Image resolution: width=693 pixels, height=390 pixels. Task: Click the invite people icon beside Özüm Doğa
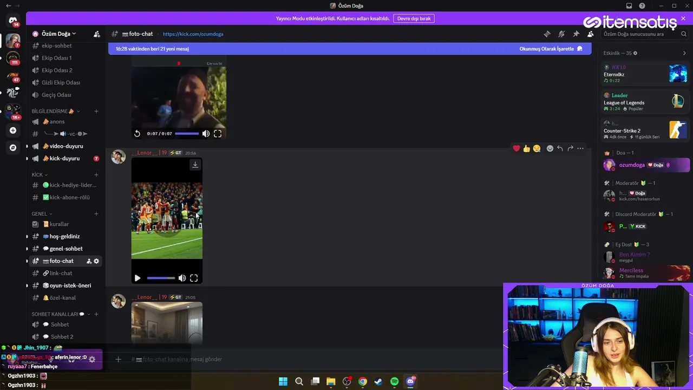(97, 34)
